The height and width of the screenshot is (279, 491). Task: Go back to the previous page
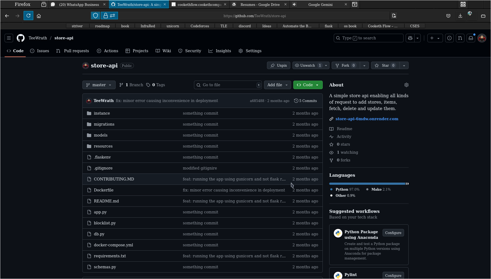tap(7, 16)
